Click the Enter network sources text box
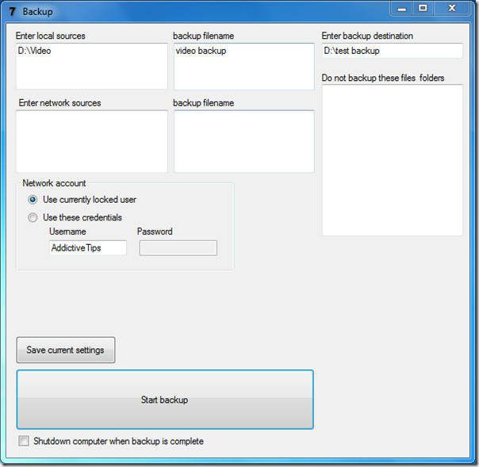The image size is (479, 467). click(x=92, y=141)
